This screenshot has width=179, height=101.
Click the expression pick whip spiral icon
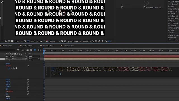tap(14, 68)
